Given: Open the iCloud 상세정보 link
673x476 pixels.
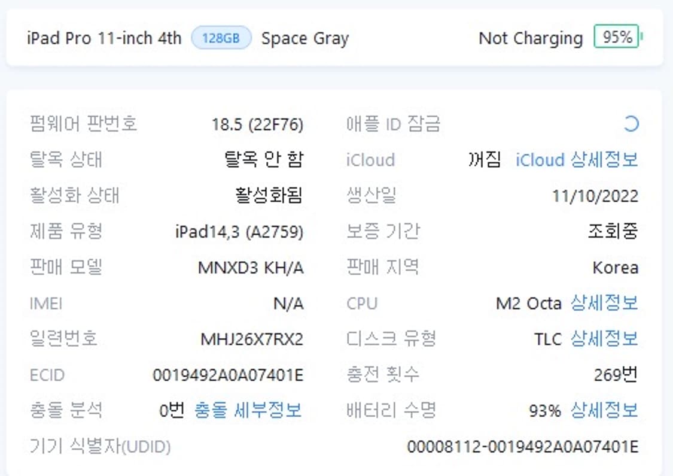Looking at the screenshot, I should [x=577, y=160].
